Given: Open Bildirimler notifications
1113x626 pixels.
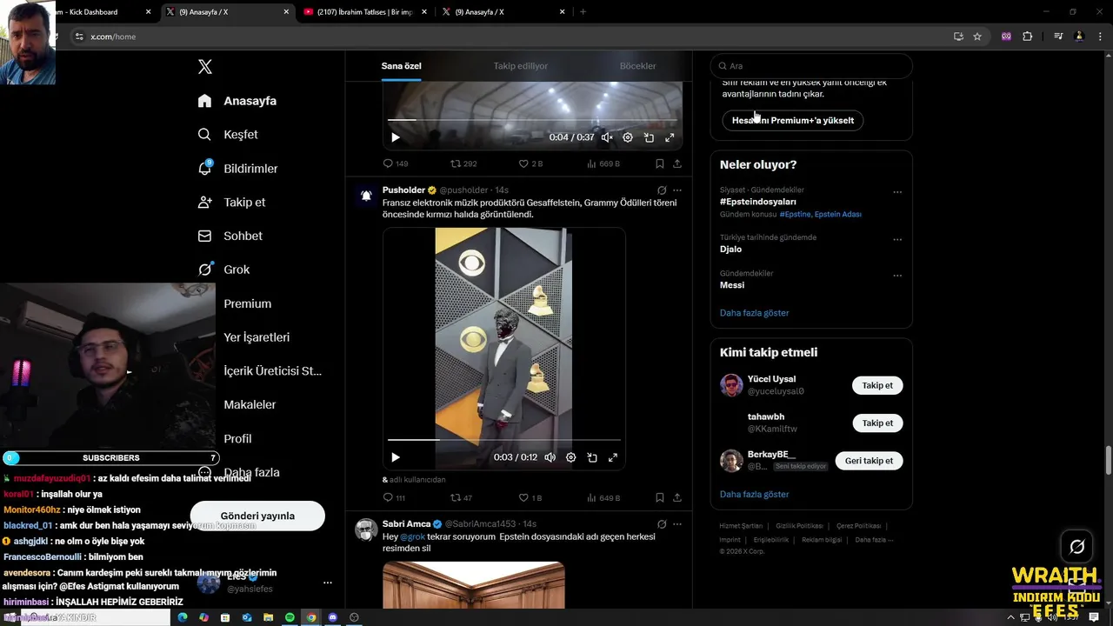Looking at the screenshot, I should (237, 169).
